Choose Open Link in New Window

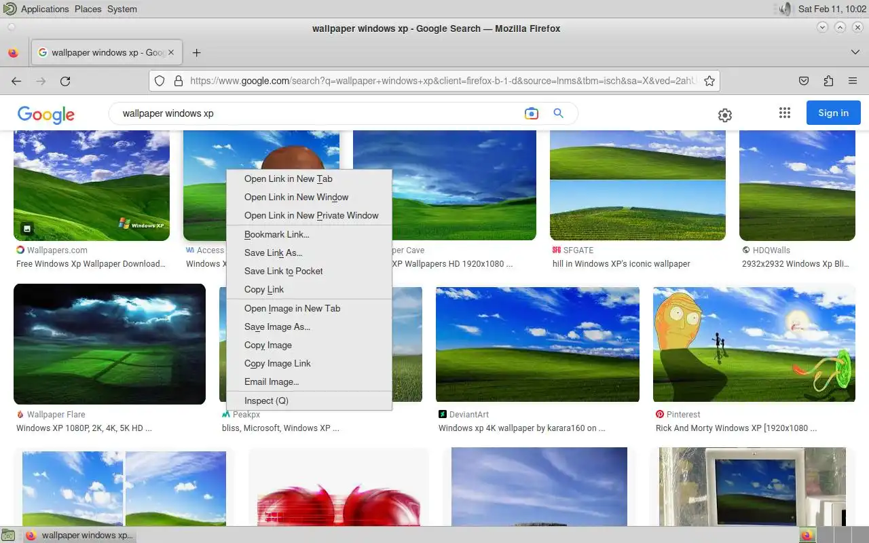tap(309, 197)
